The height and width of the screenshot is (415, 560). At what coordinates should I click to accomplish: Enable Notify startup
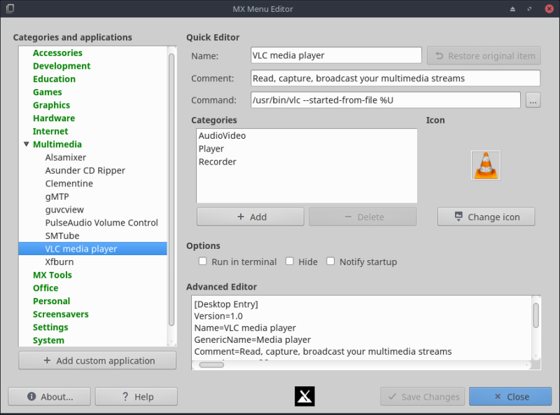point(330,261)
